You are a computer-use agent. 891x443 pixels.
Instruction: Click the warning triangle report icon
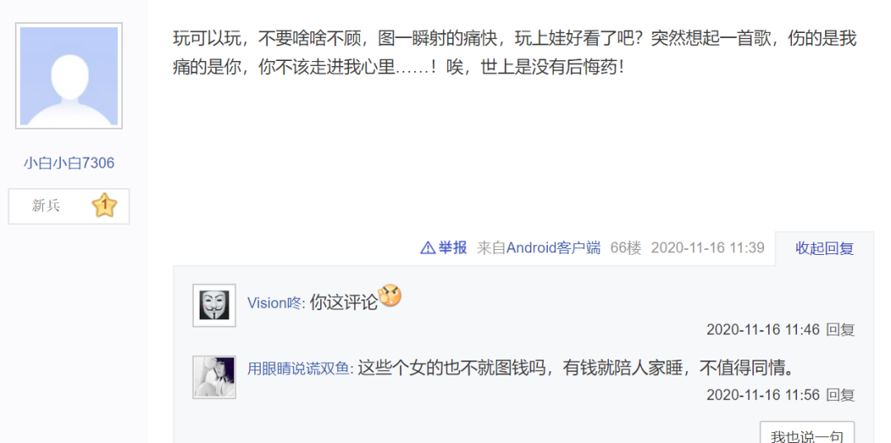(x=427, y=247)
